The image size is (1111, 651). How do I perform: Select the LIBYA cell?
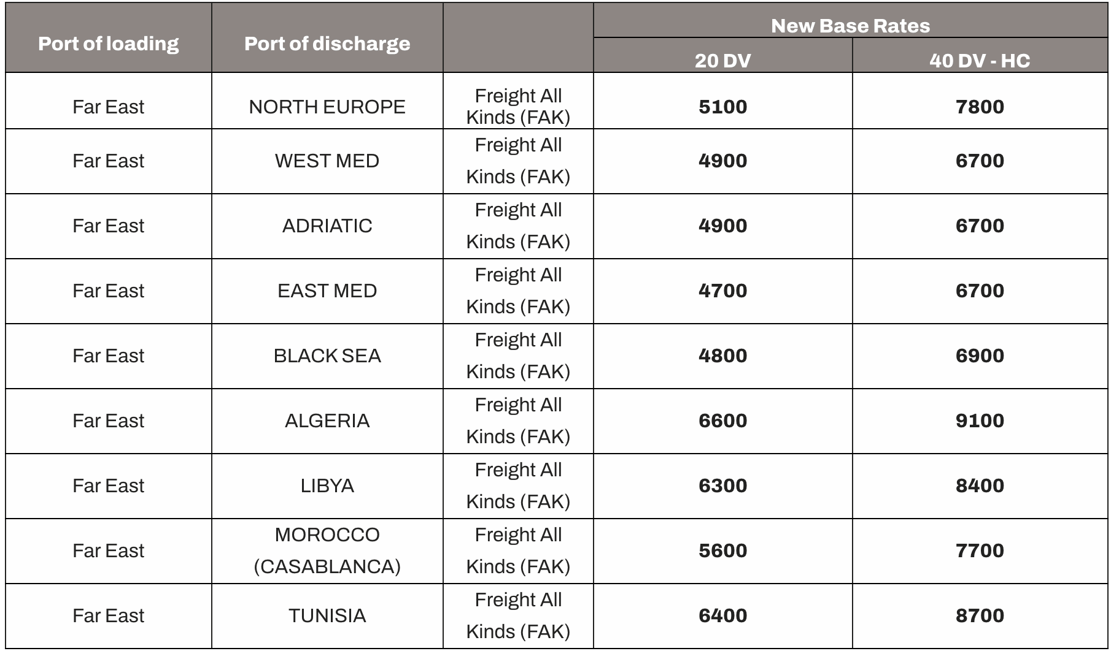click(327, 485)
